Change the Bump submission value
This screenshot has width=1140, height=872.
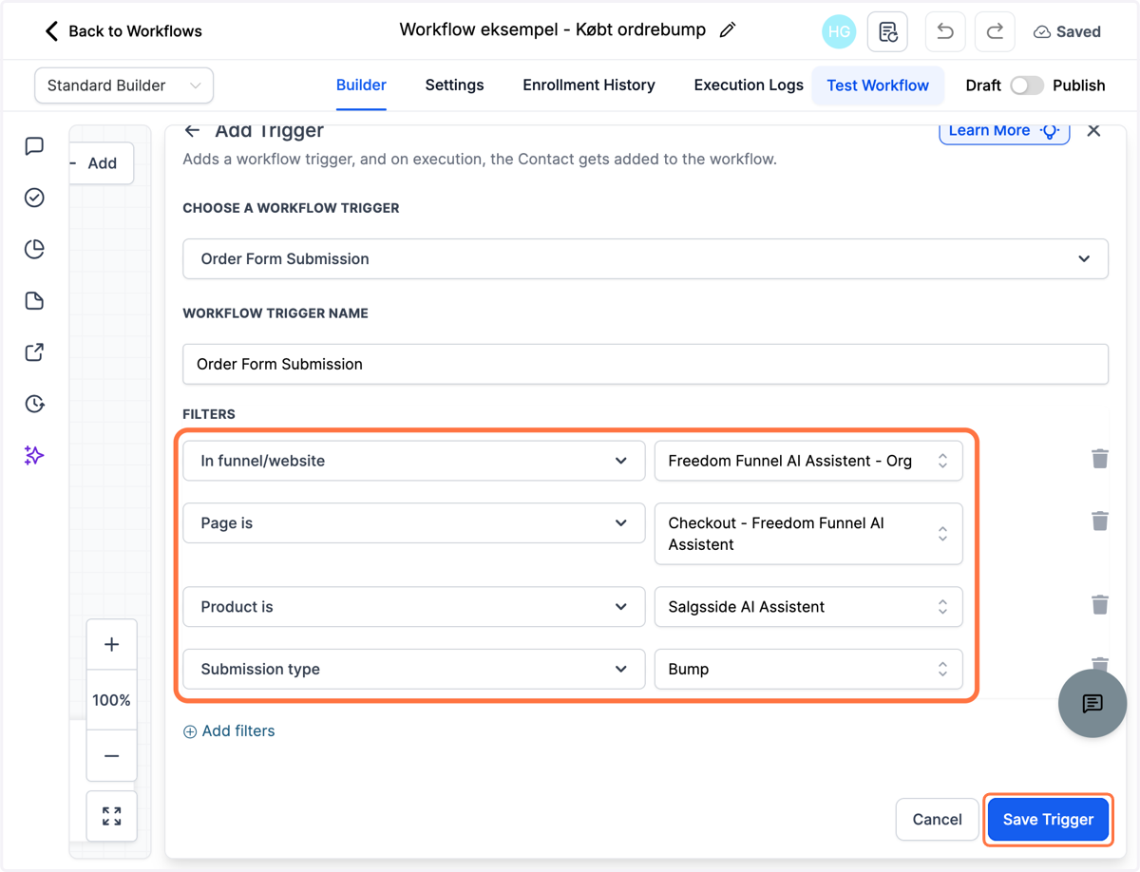click(808, 669)
